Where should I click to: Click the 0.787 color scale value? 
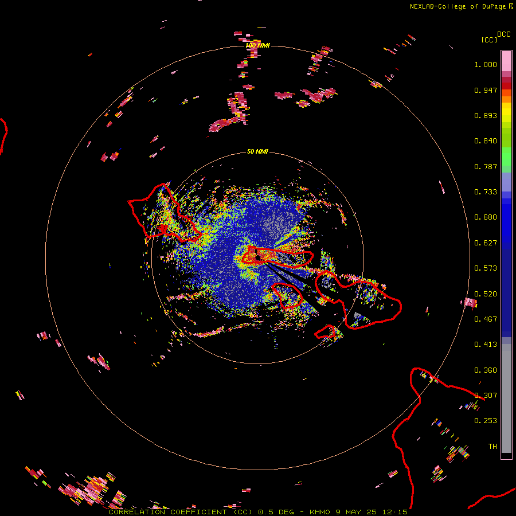pos(486,166)
